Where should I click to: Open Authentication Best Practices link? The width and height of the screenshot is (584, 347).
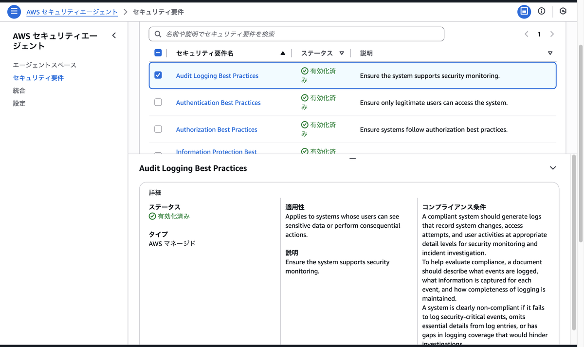[218, 103]
